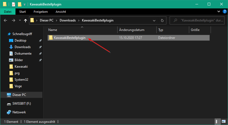Click the properties icon in title bar
The height and width of the screenshot is (125, 228).
coord(13,4)
